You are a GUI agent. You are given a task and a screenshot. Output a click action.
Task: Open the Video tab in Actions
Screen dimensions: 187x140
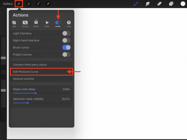[x=47, y=24]
